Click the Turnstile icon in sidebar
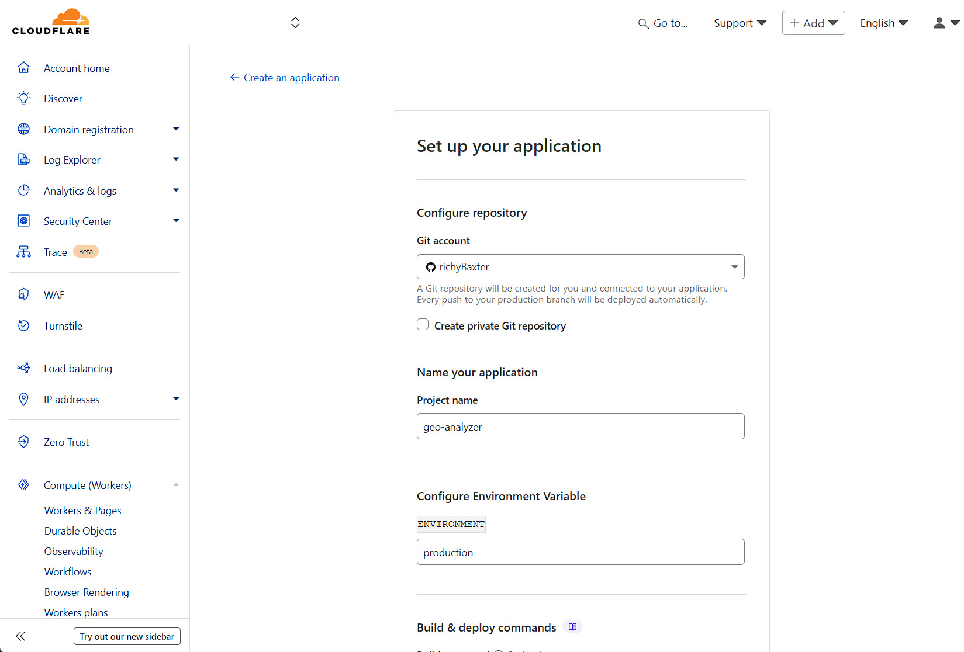This screenshot has height=652, width=964. 23,325
